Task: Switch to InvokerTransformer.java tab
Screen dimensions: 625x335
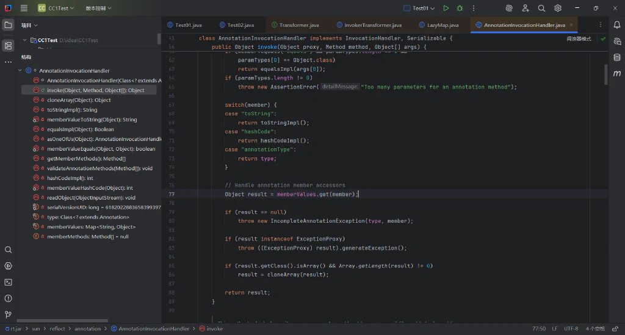Action: pyautogui.click(x=369, y=24)
